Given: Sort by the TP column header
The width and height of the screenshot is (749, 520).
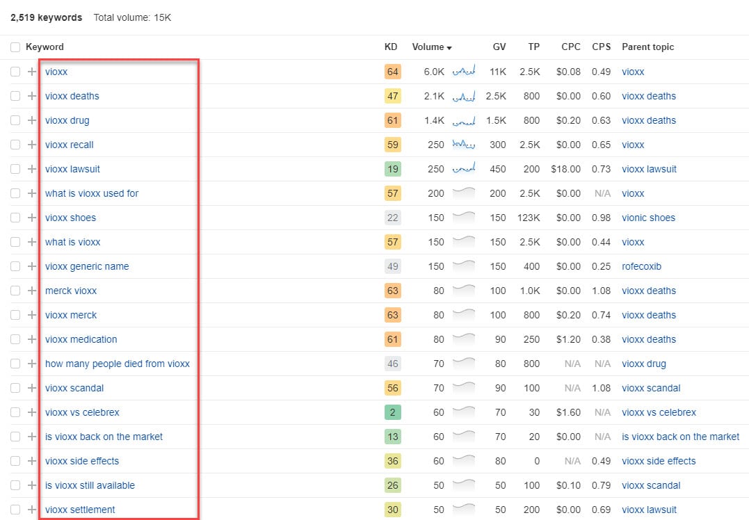Looking at the screenshot, I should 534,47.
